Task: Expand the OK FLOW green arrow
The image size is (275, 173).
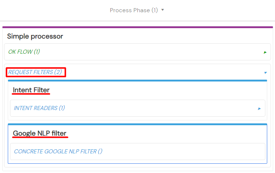Action: pos(265,52)
